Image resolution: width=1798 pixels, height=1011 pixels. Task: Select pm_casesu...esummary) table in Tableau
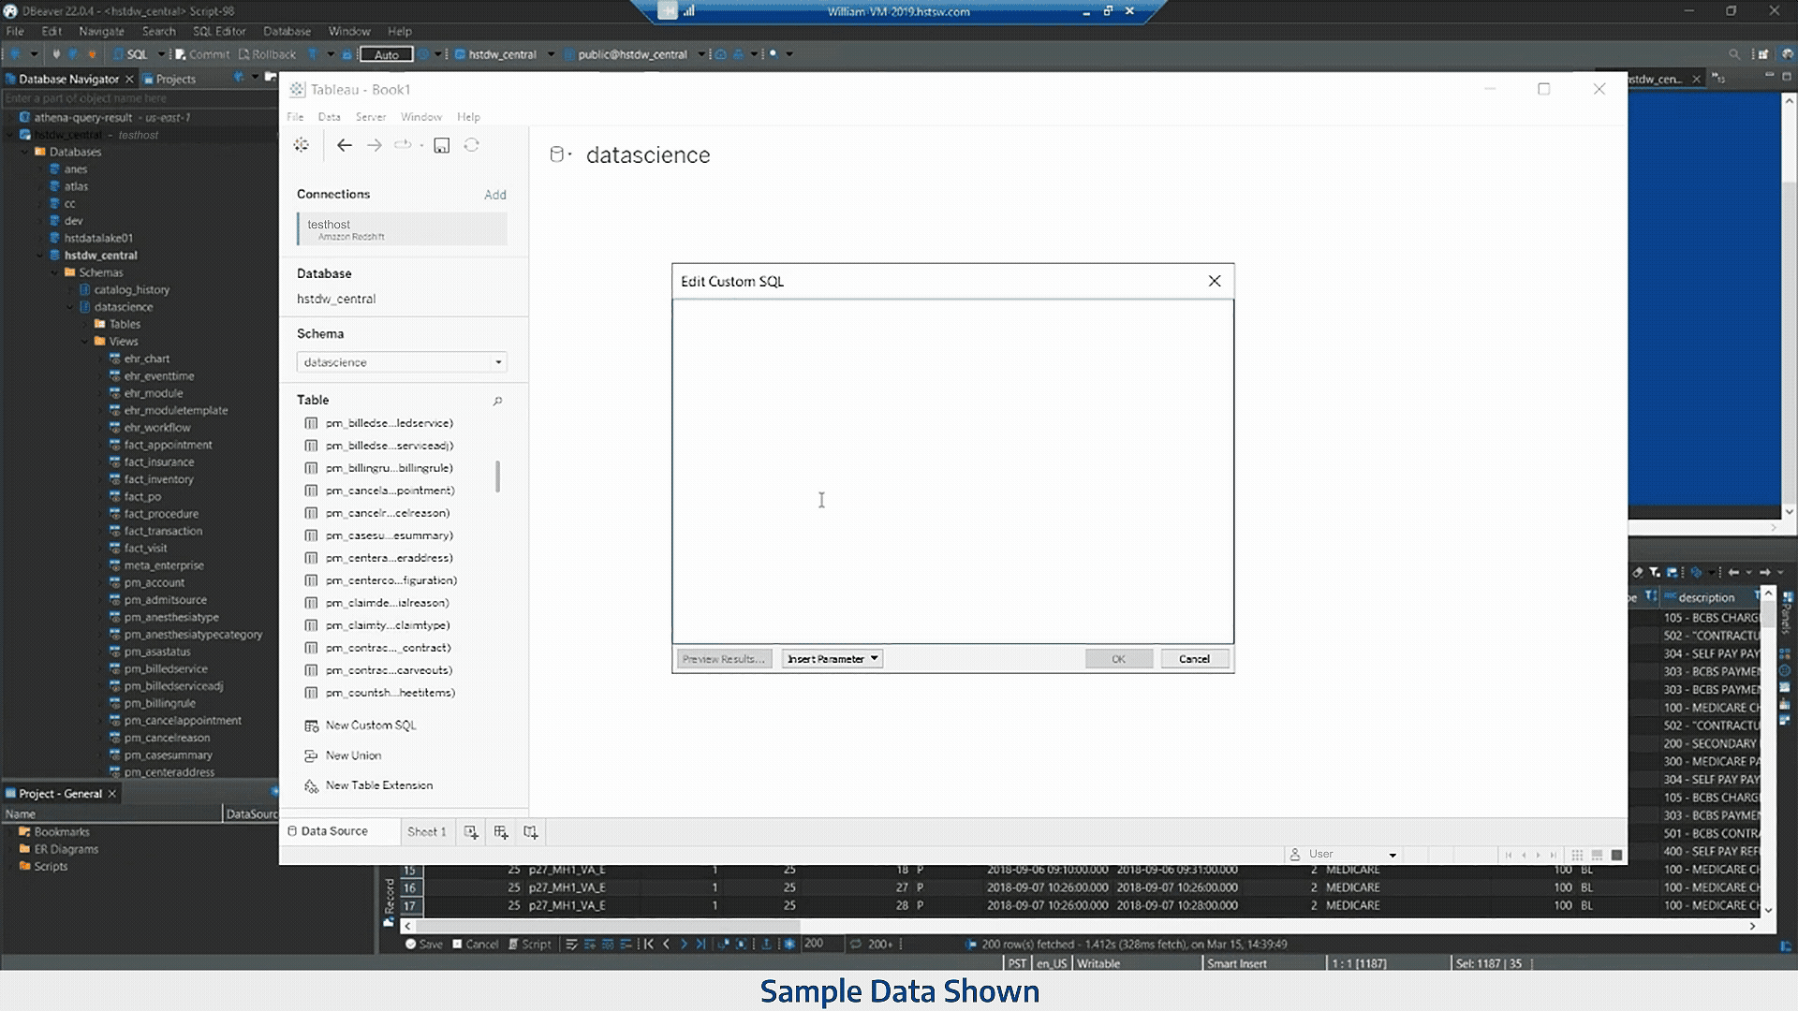[x=390, y=535]
